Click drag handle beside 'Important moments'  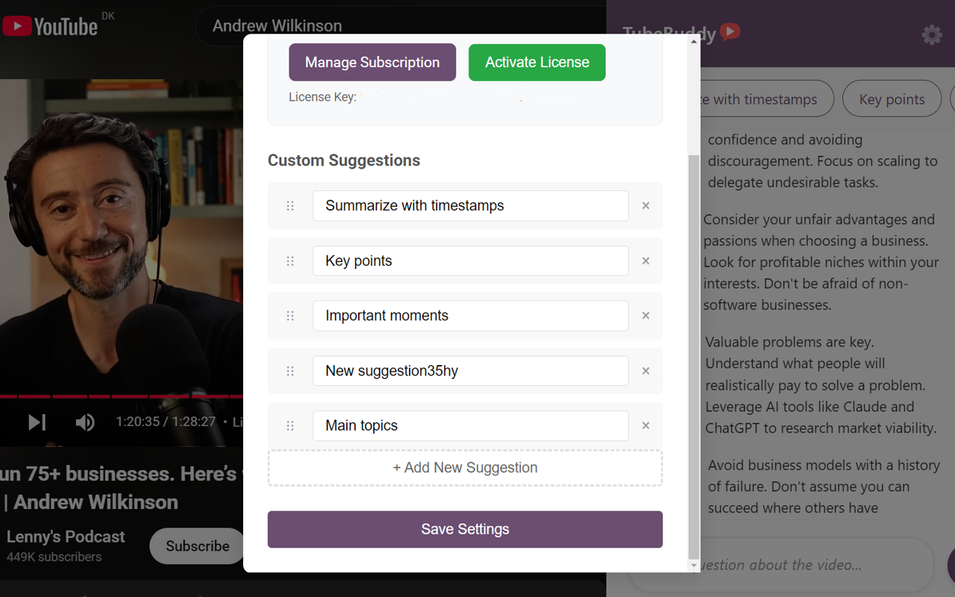[x=290, y=316]
